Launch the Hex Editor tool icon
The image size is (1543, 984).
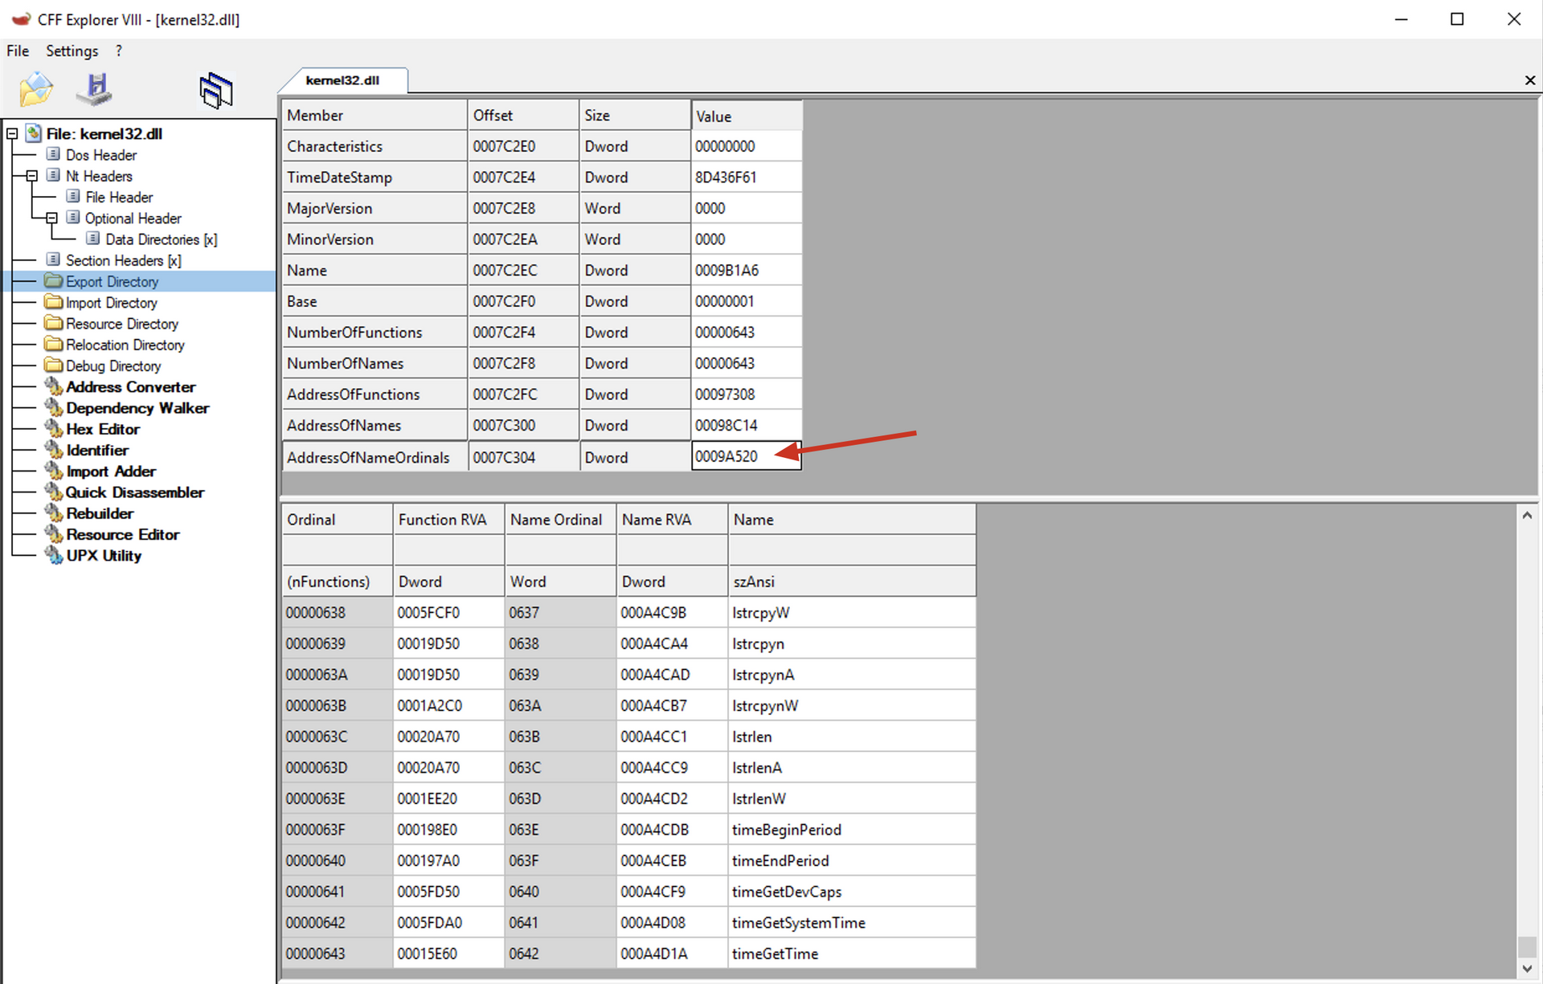pos(54,428)
